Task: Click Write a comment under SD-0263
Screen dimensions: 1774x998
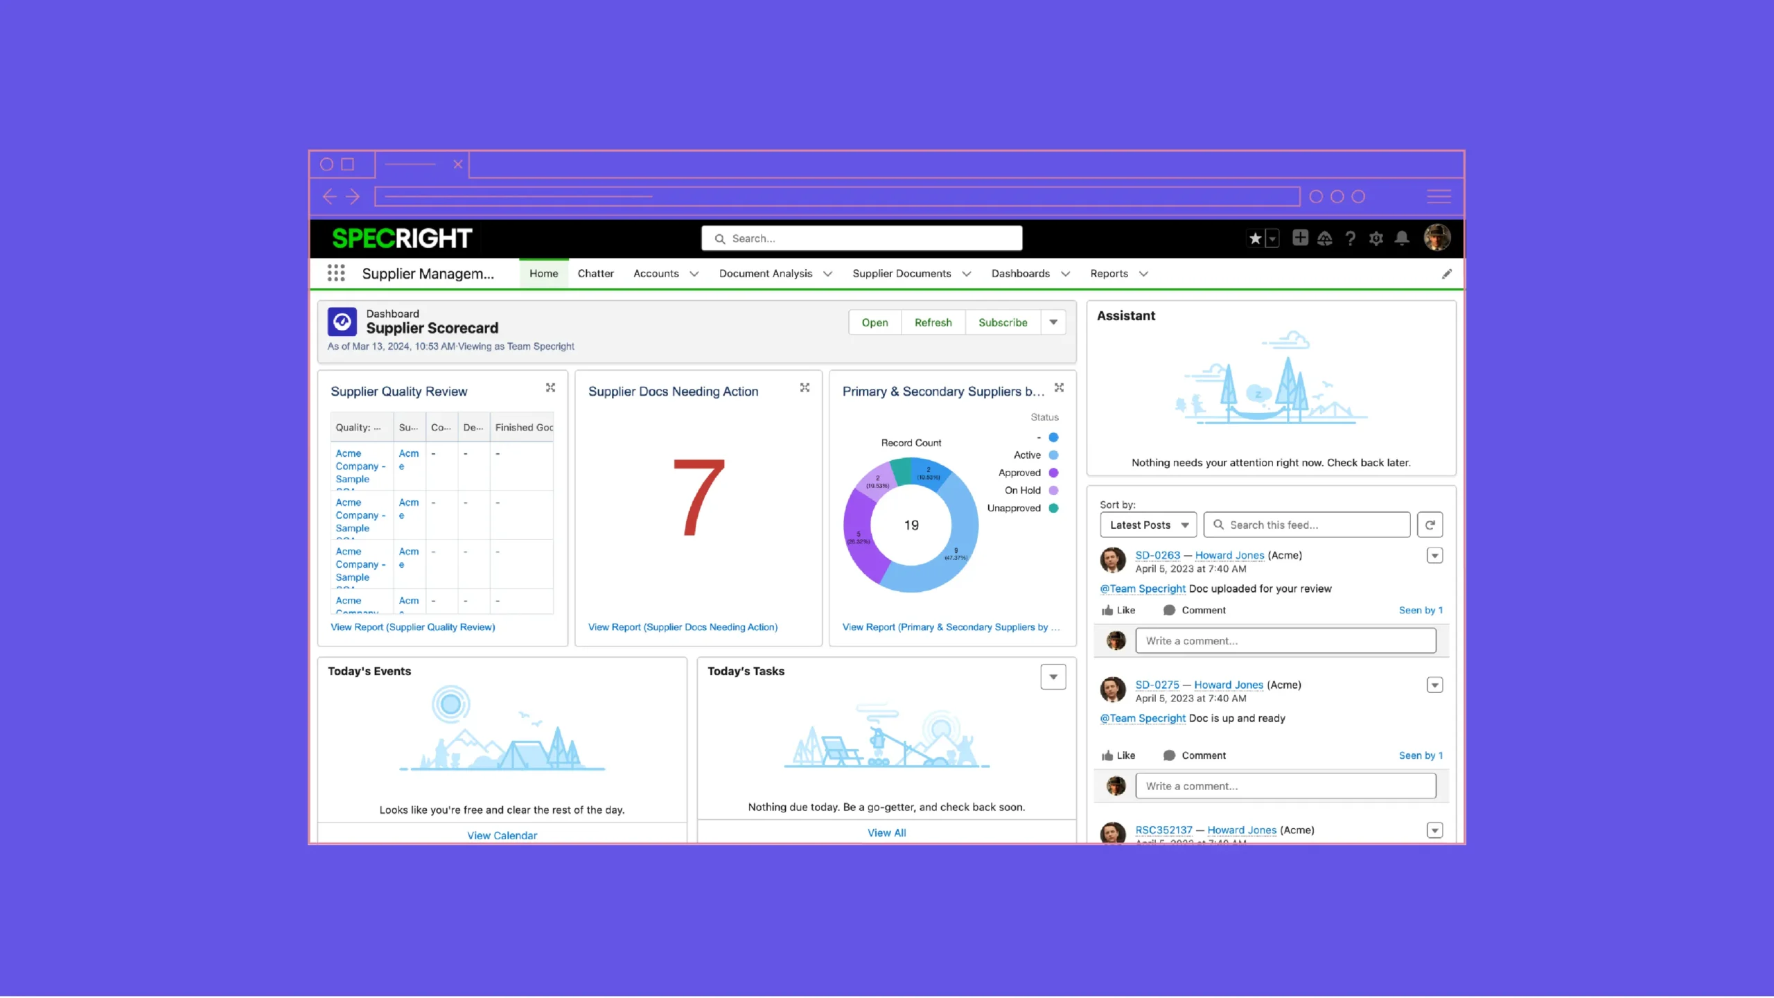Action: [1285, 641]
